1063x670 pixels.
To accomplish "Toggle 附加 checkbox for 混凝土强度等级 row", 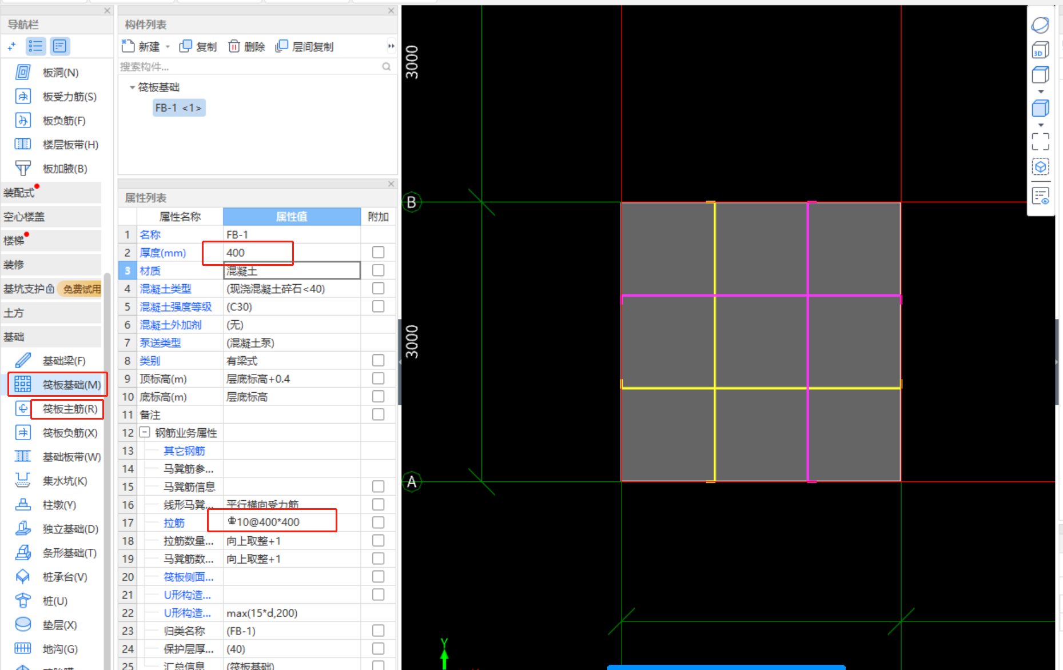I will pos(378,306).
